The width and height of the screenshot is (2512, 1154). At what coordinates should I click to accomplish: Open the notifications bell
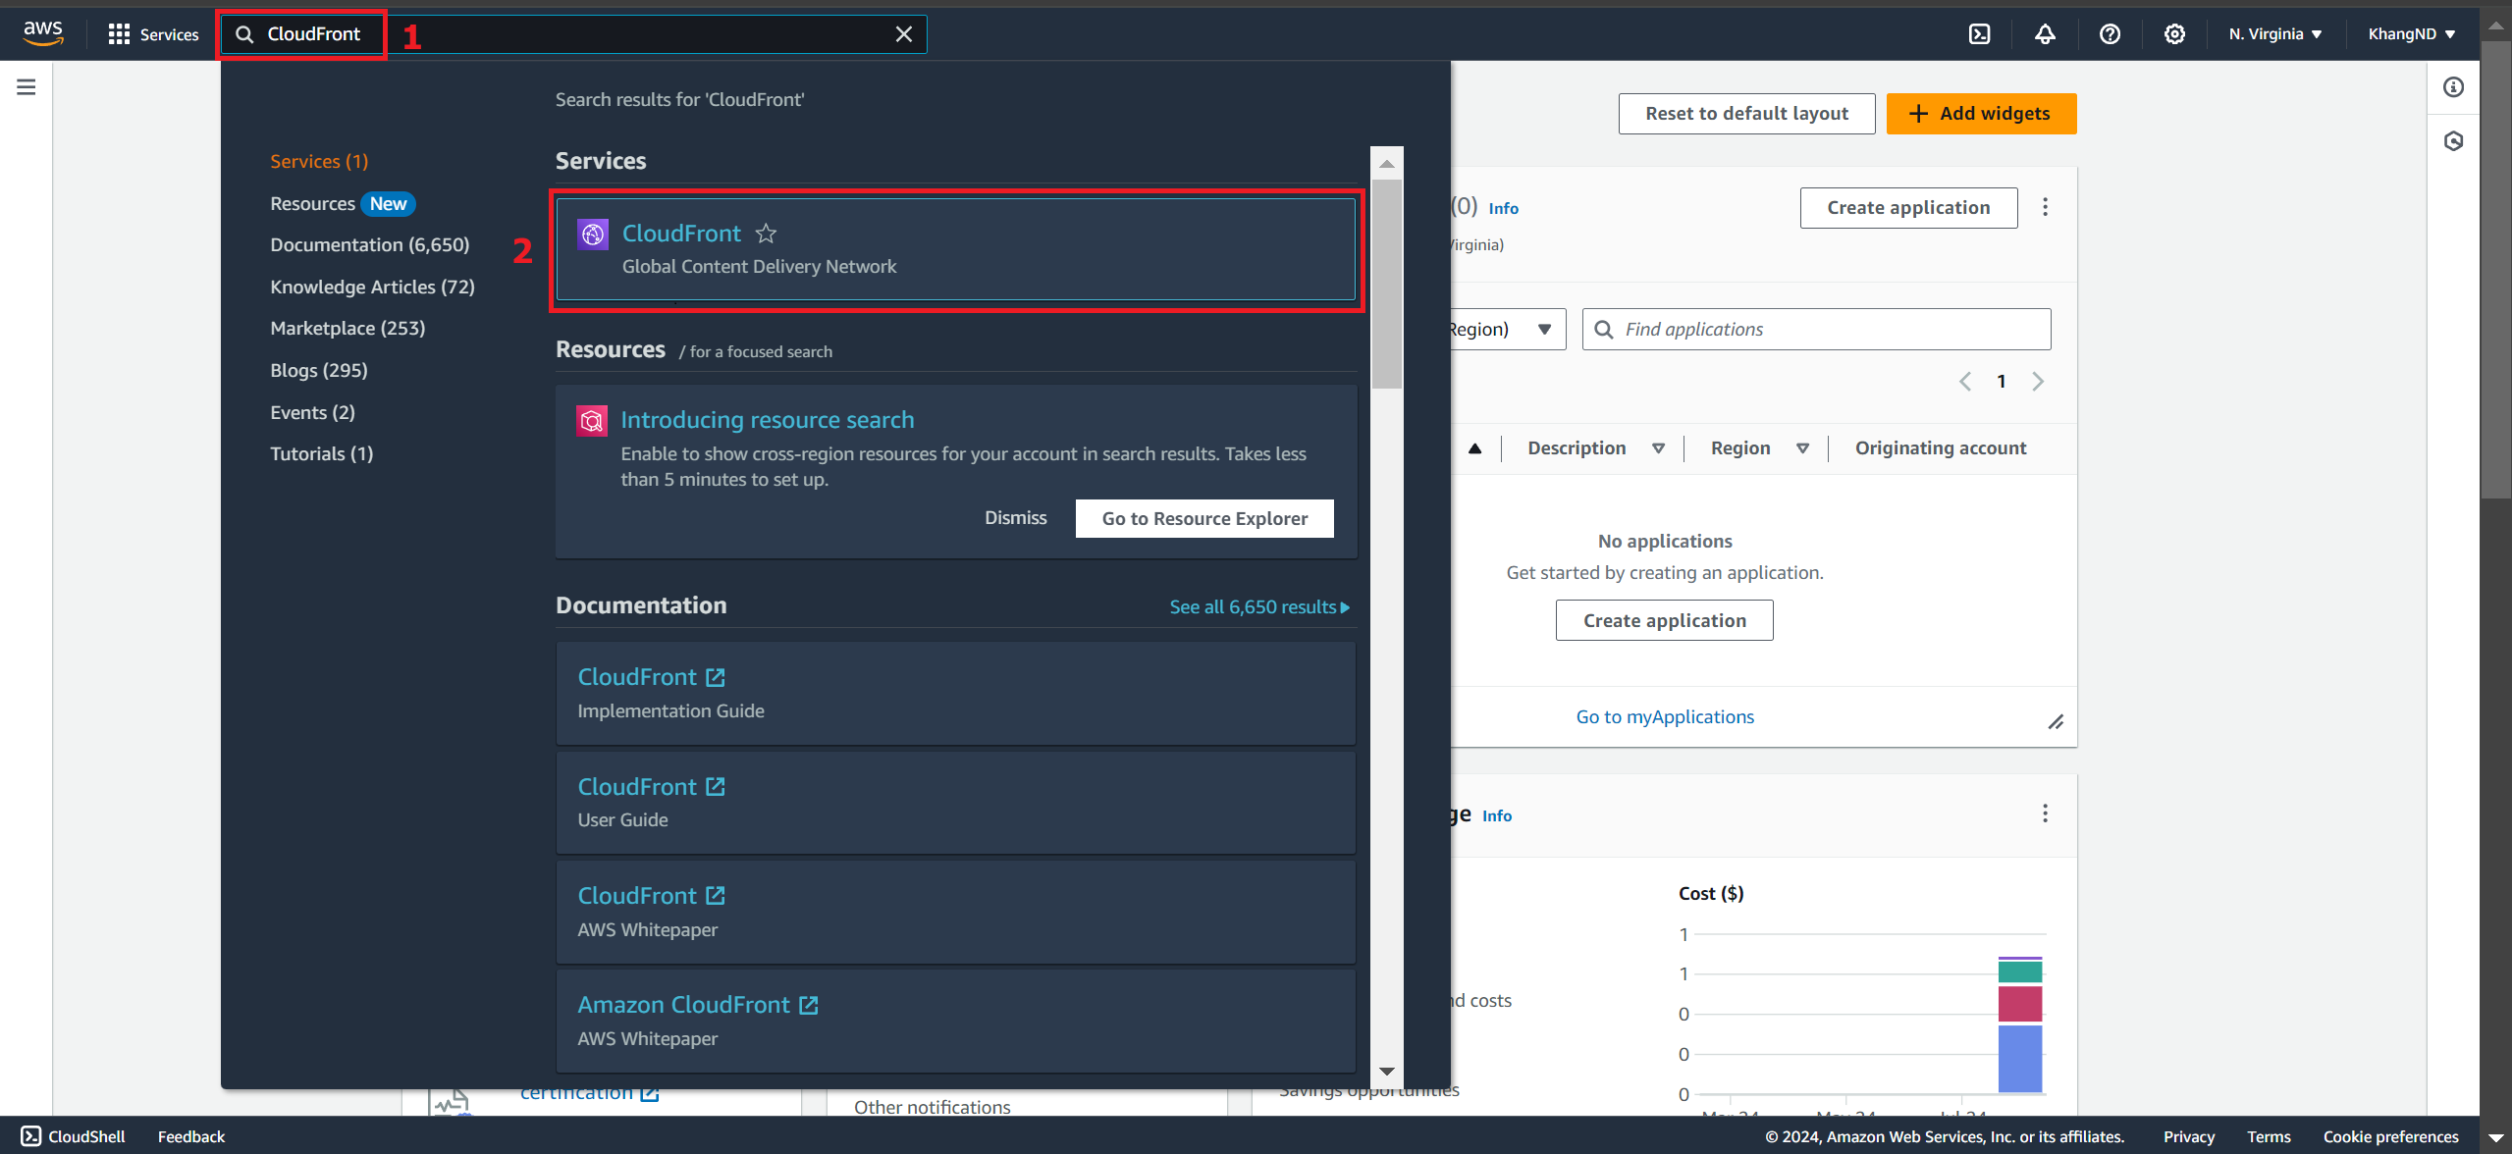(x=2045, y=34)
